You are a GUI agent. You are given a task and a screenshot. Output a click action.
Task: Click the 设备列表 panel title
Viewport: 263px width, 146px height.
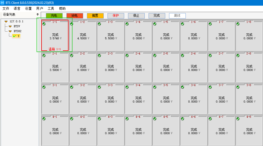(x=9, y=15)
